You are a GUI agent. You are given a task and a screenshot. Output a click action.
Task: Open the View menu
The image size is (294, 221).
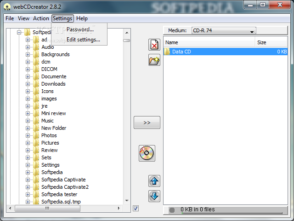tap(23, 18)
